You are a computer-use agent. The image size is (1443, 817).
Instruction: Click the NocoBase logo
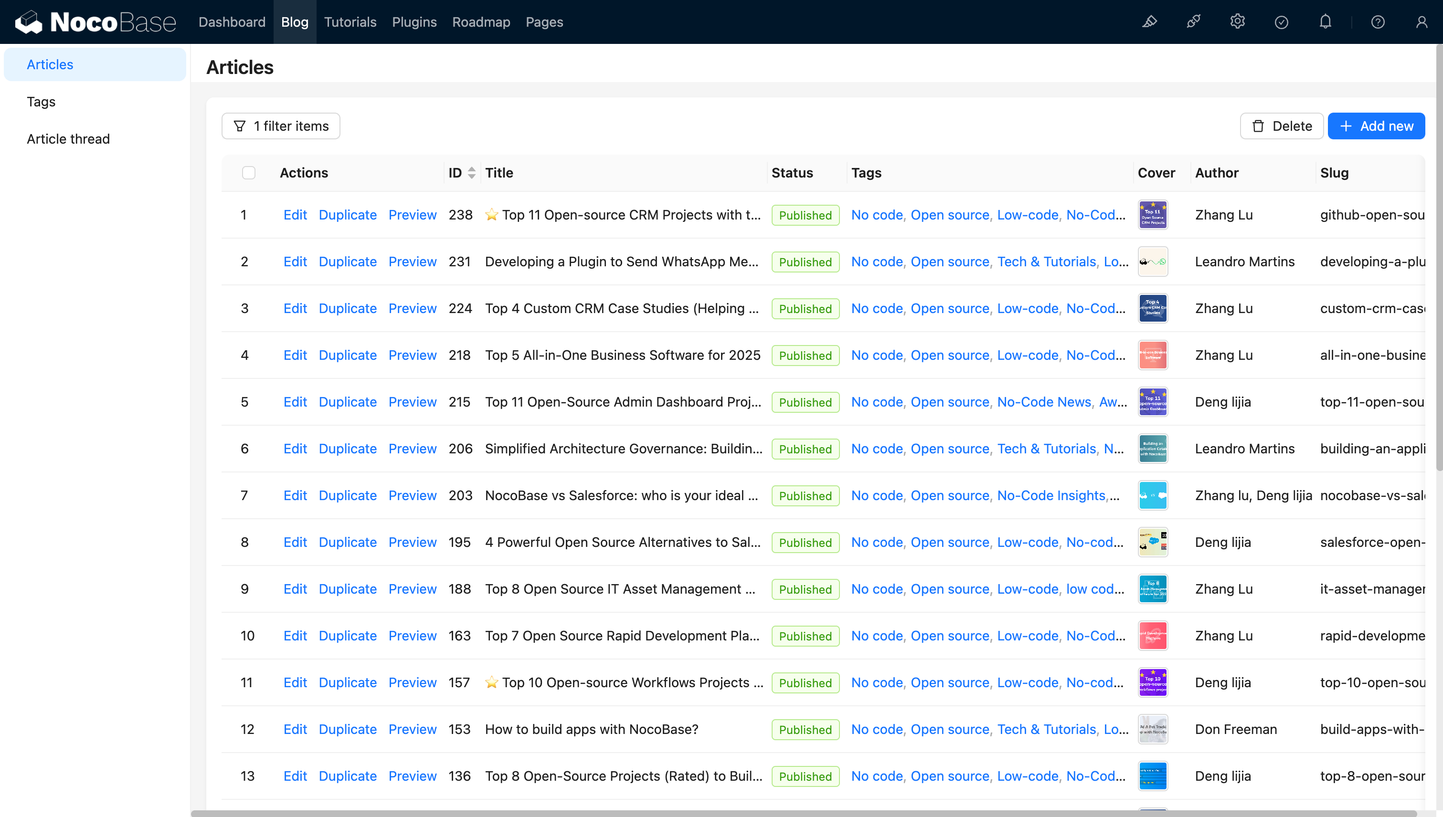[x=95, y=22]
